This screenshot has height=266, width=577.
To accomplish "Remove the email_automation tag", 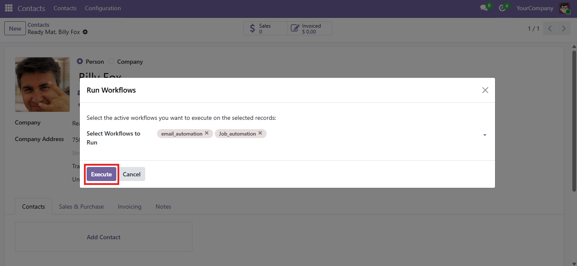I will [x=207, y=133].
